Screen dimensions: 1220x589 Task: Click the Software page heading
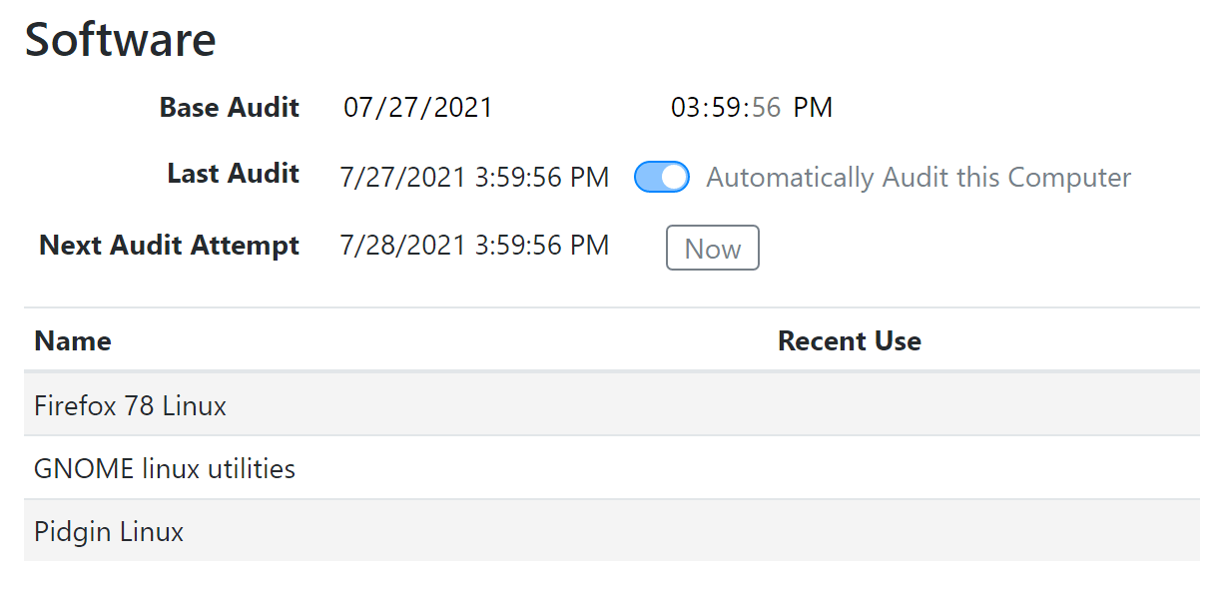[x=120, y=40]
